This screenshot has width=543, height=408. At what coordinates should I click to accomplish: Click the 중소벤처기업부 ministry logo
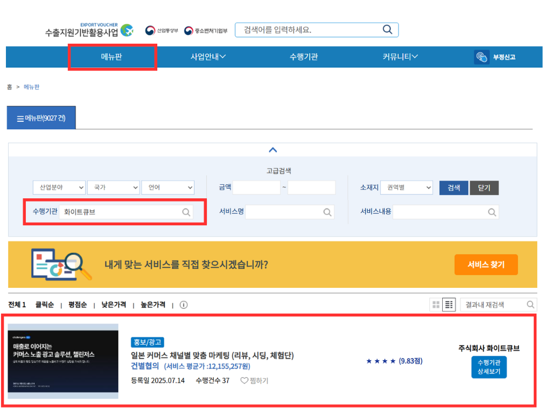click(206, 31)
